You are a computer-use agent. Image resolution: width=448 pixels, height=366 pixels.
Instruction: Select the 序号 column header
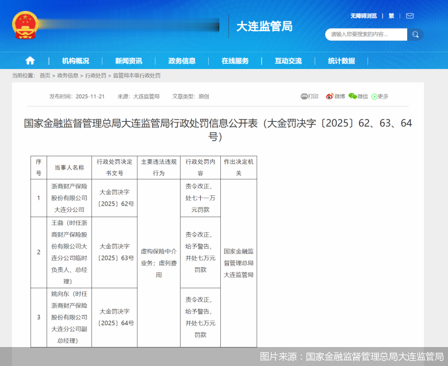[39, 168]
